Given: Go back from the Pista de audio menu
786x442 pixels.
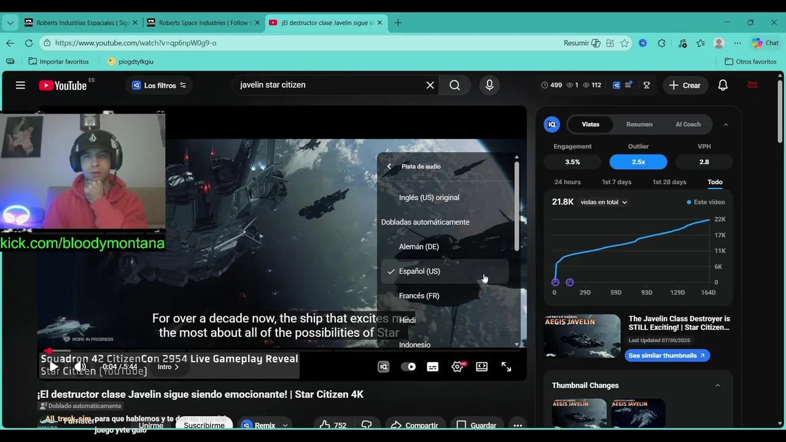Looking at the screenshot, I should click(389, 166).
